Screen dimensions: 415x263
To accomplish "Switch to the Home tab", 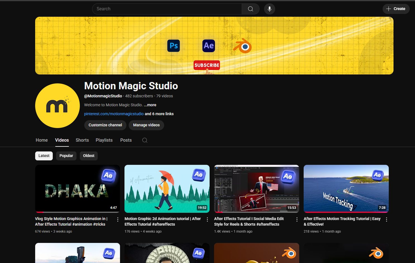I will [x=42, y=140].
